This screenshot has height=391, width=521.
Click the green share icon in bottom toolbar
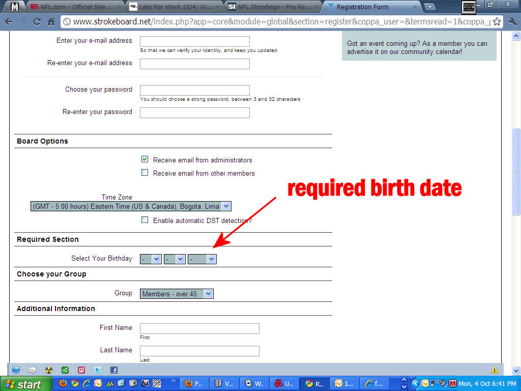tap(65, 370)
